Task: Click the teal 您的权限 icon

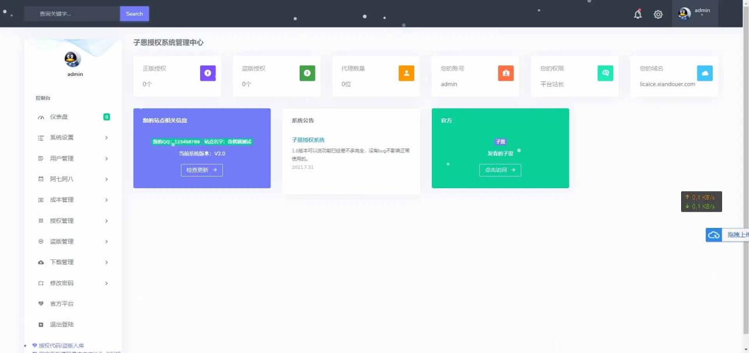Action: click(605, 73)
